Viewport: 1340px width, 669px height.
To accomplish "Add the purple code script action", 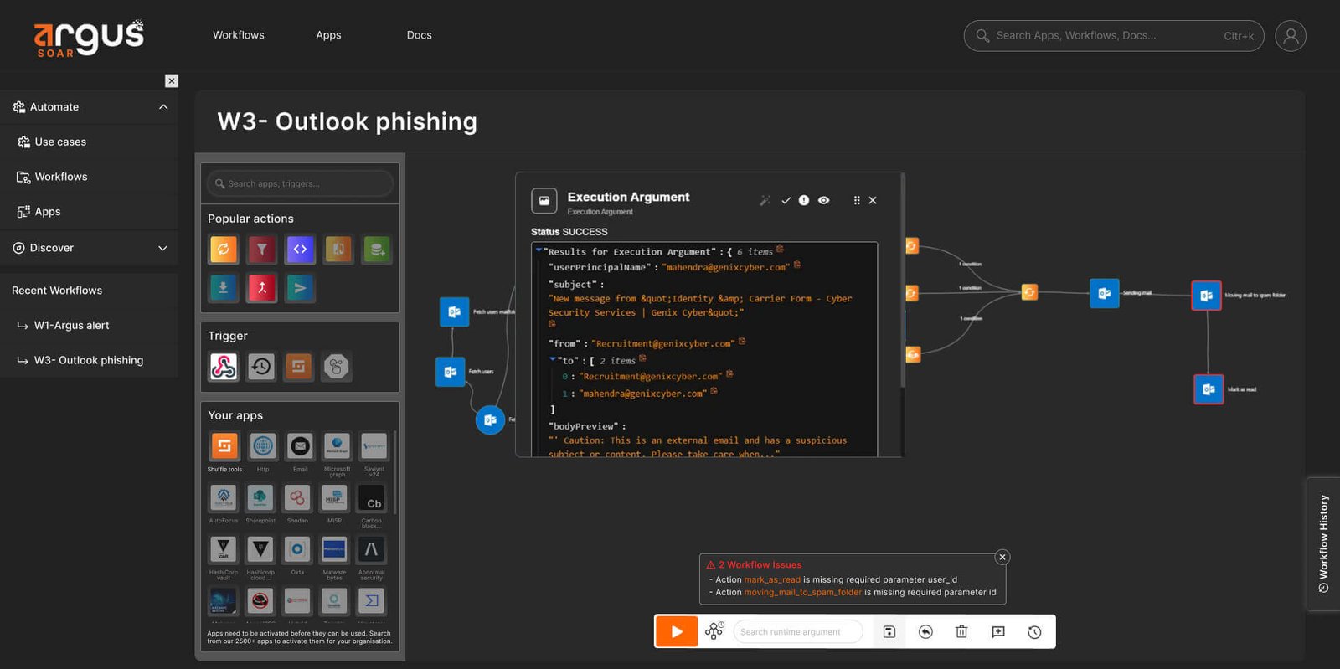I will pyautogui.click(x=300, y=249).
